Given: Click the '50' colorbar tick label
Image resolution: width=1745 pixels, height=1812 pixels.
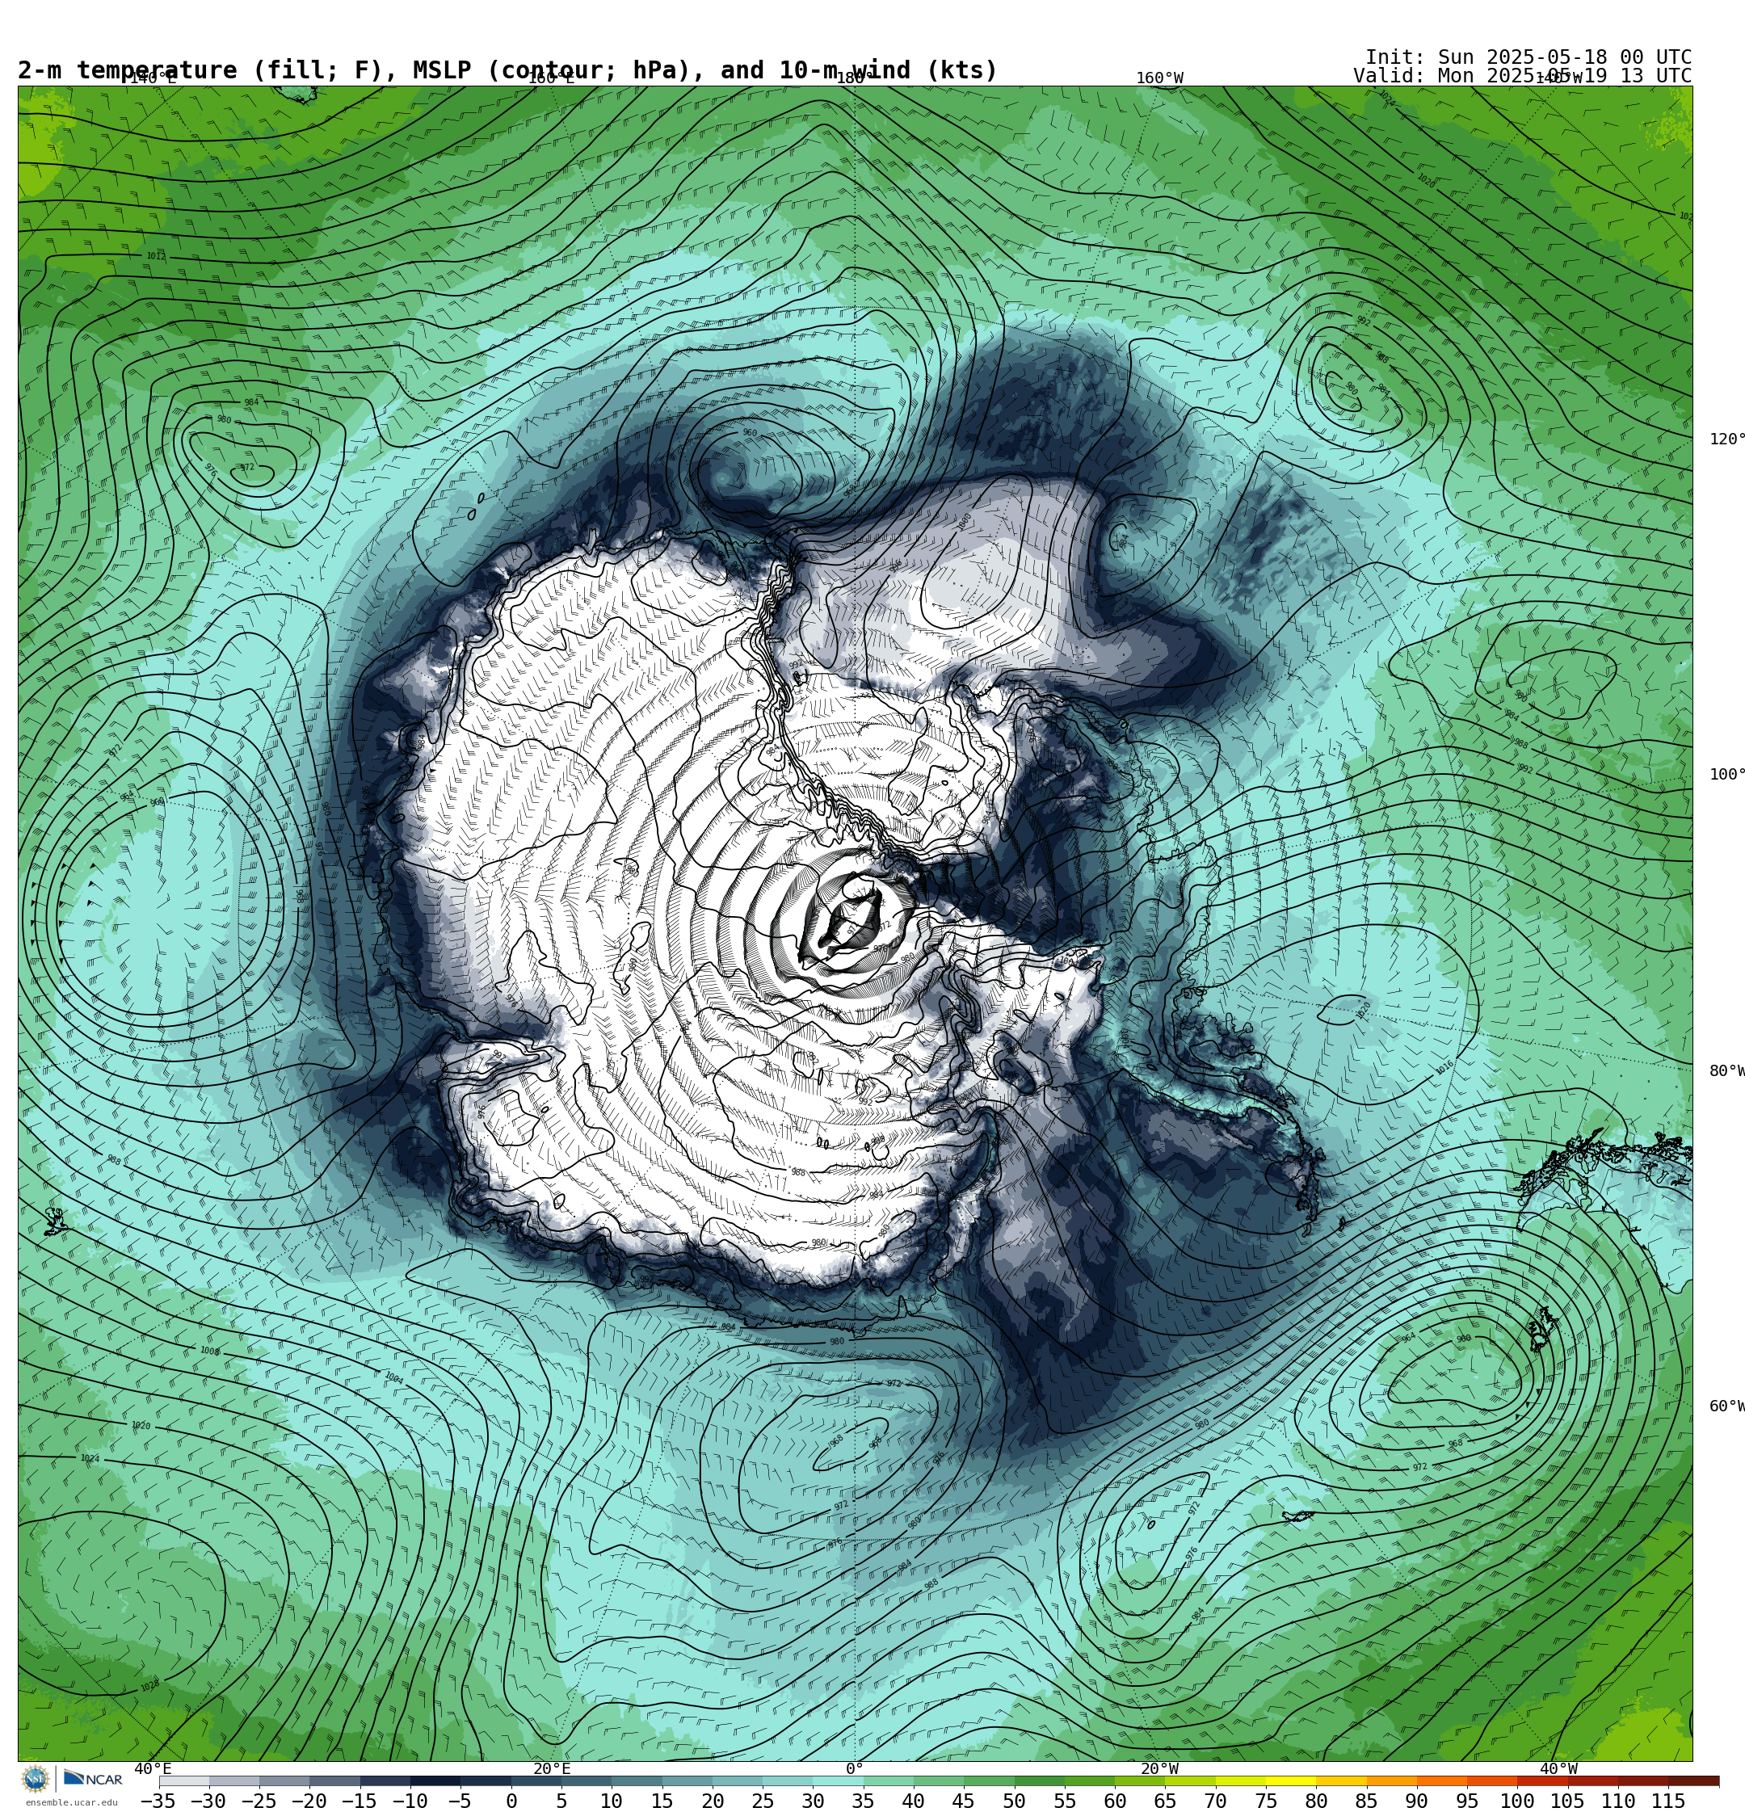Looking at the screenshot, I should (x=1014, y=1801).
